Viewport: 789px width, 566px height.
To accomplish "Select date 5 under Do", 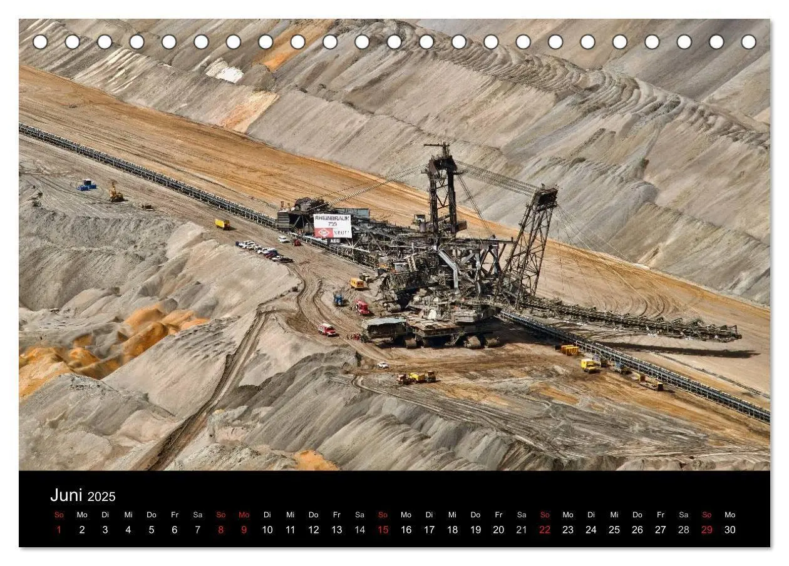I will click(151, 530).
